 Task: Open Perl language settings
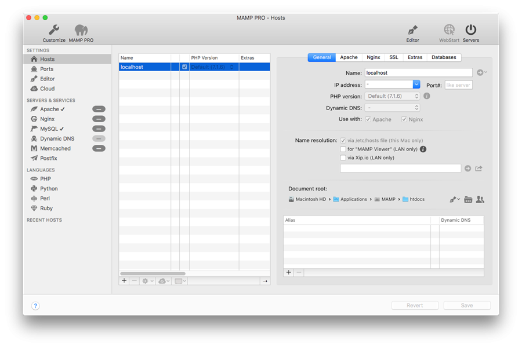[45, 199]
